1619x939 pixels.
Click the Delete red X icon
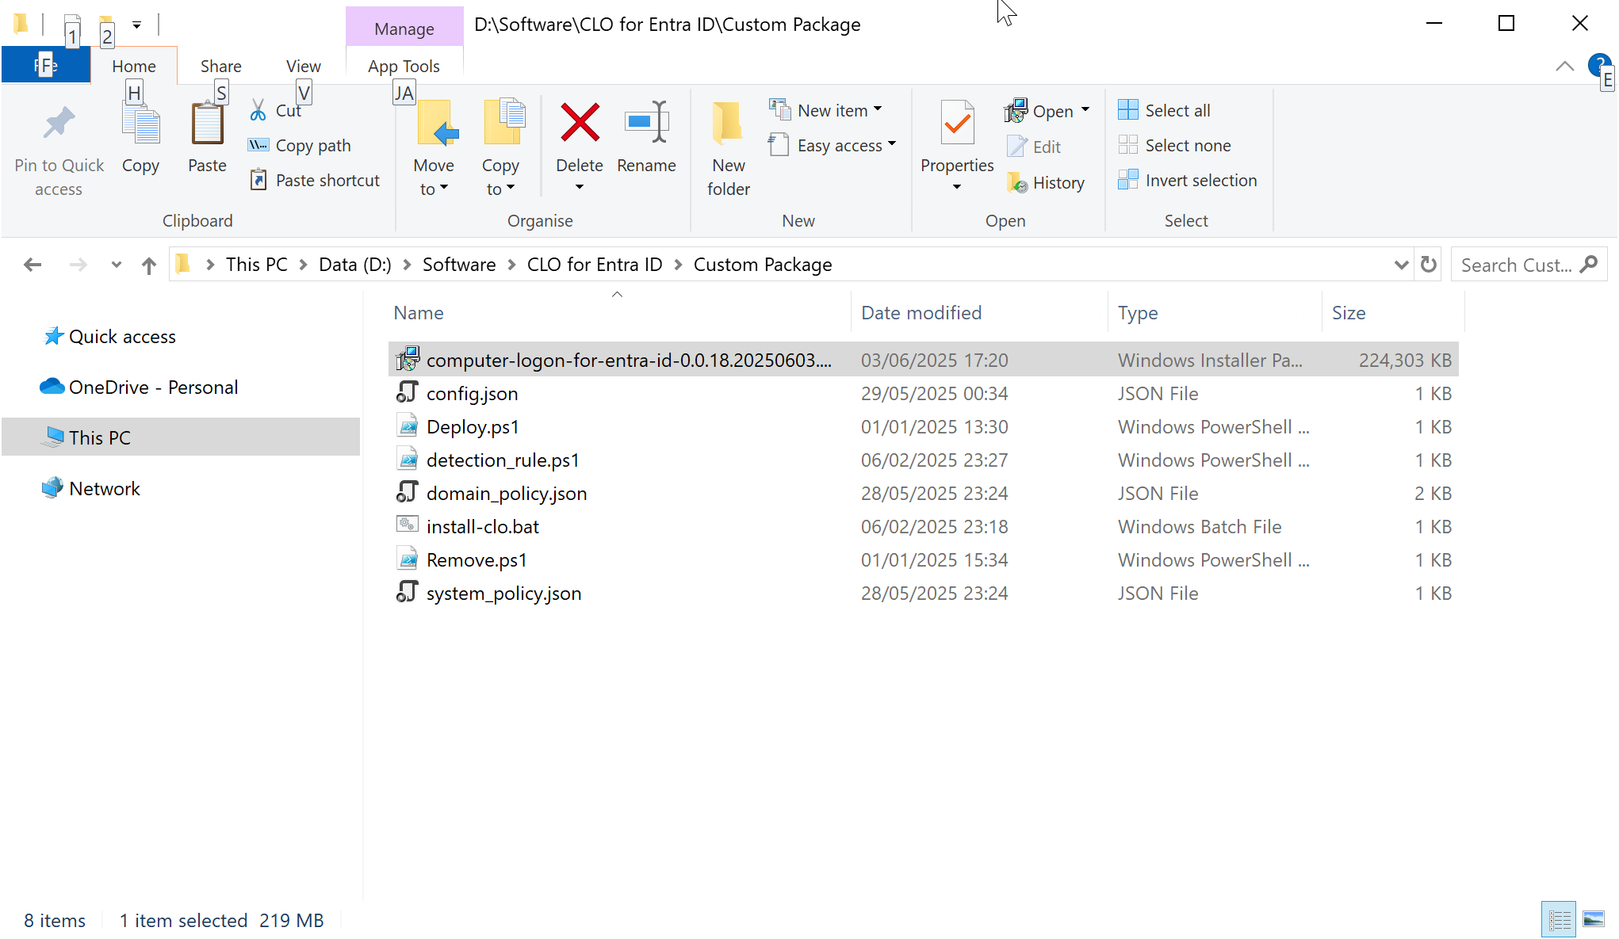point(580,124)
